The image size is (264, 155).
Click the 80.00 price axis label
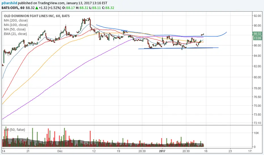(x=257, y=77)
